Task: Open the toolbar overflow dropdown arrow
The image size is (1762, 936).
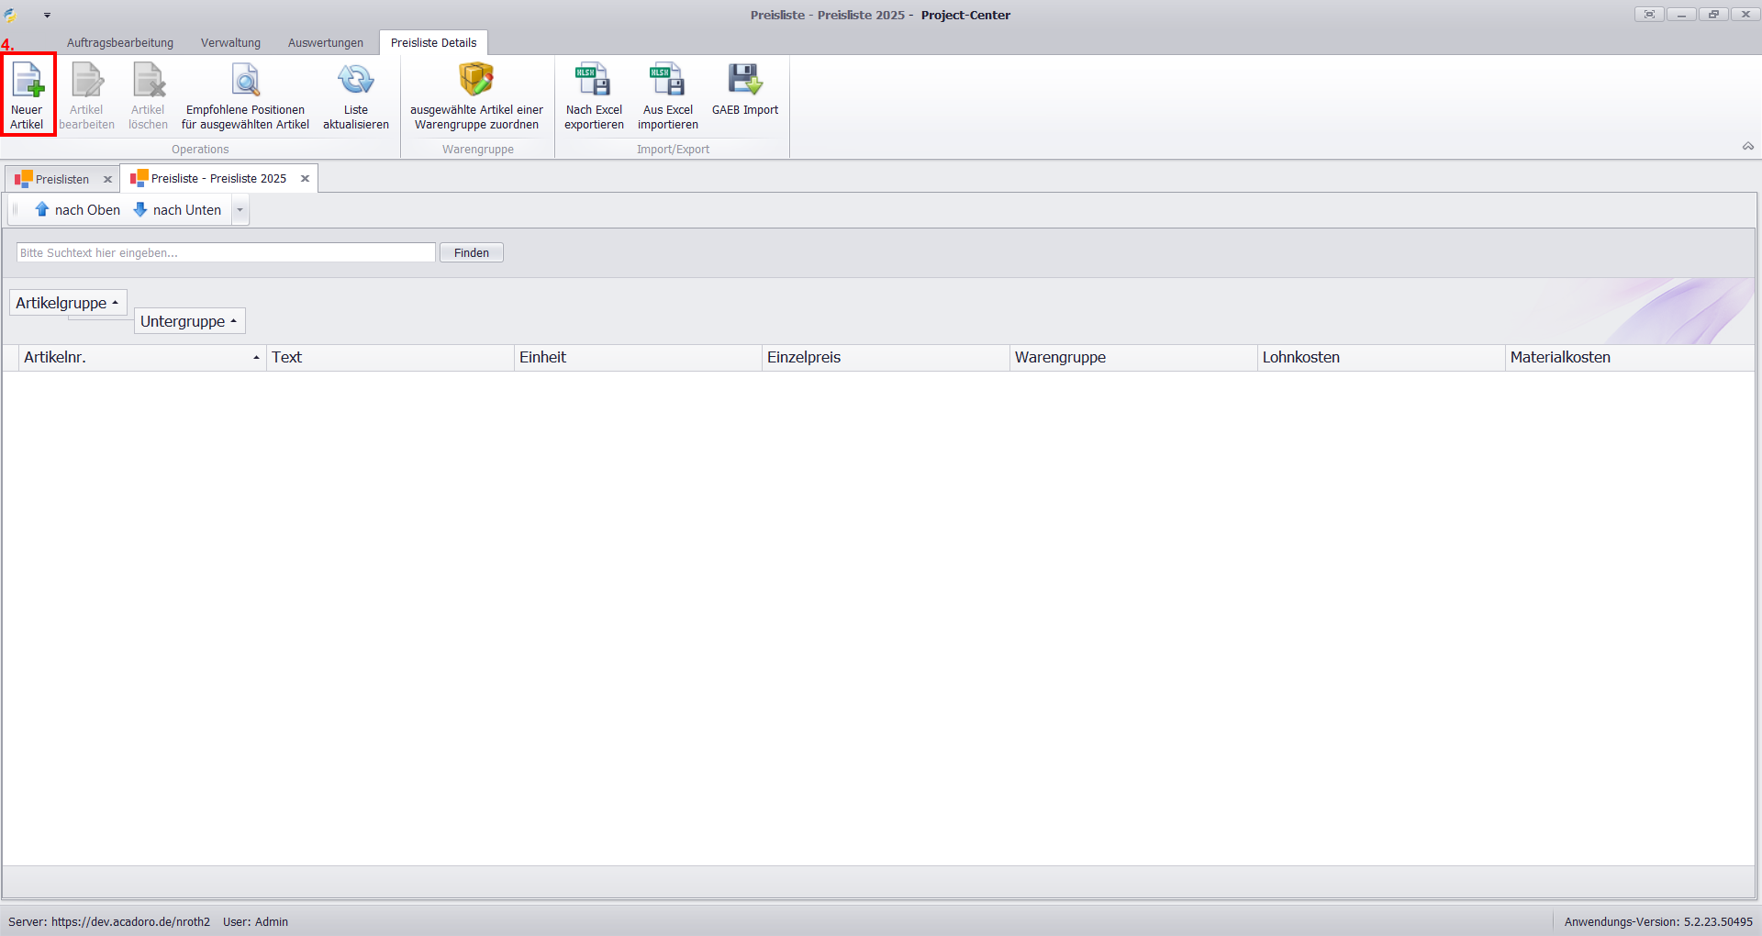Action: pyautogui.click(x=240, y=210)
